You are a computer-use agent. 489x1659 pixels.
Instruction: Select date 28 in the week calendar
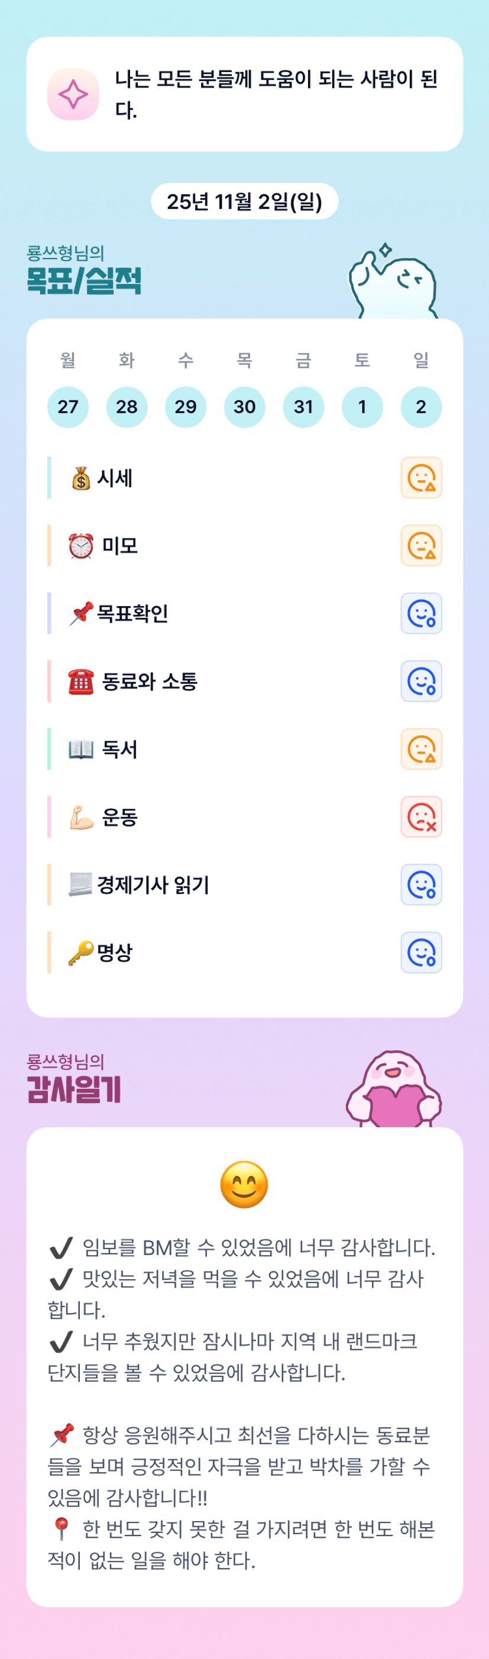127,407
